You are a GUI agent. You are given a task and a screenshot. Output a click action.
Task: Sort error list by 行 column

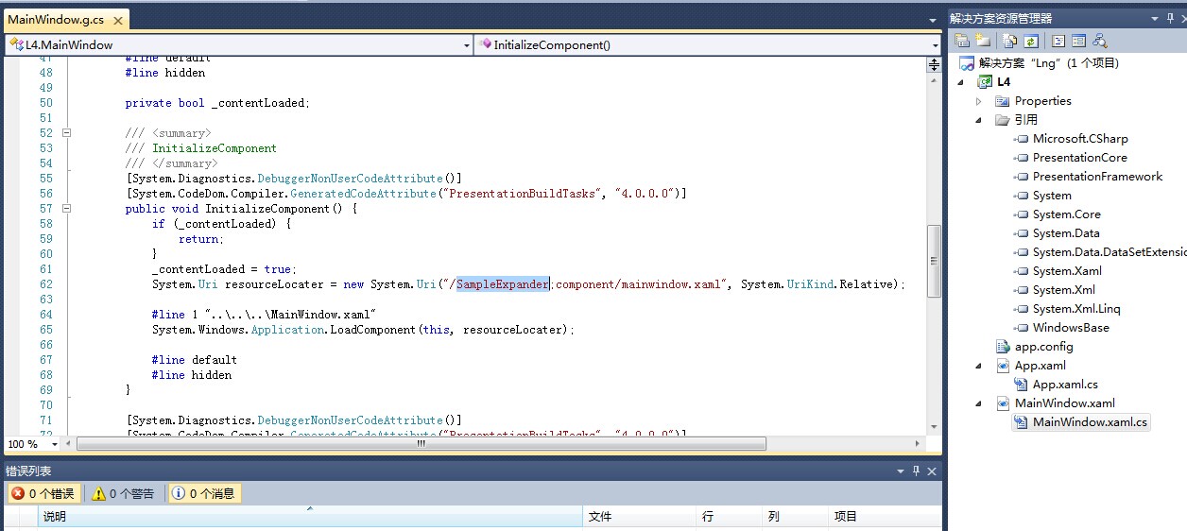coord(728,517)
